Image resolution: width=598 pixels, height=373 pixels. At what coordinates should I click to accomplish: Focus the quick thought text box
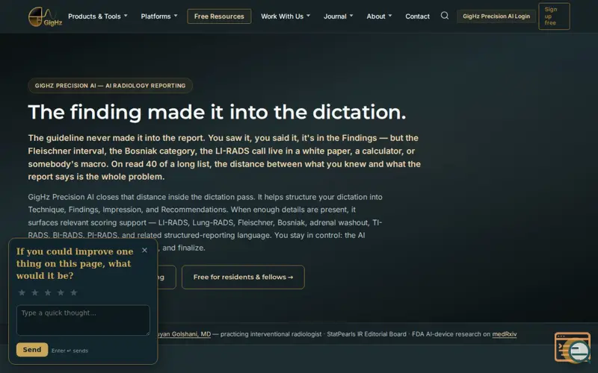click(x=83, y=320)
